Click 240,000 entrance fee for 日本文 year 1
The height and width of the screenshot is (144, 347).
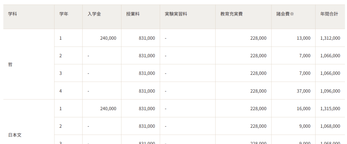click(108, 108)
